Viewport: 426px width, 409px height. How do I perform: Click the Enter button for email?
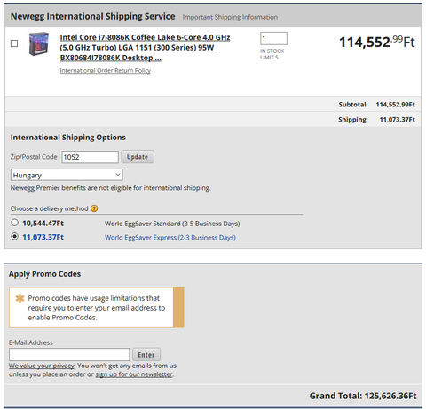(146, 354)
